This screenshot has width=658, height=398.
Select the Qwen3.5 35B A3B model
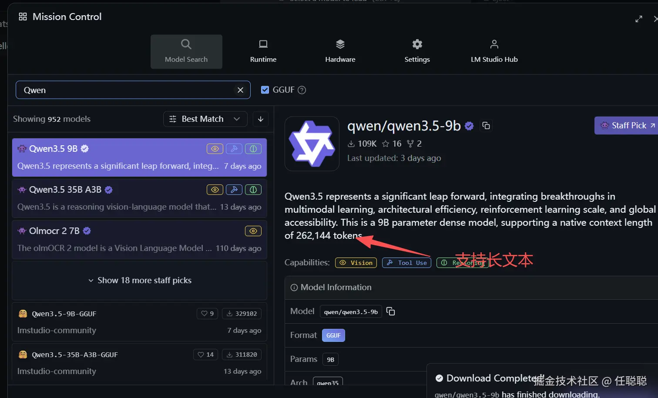139,198
